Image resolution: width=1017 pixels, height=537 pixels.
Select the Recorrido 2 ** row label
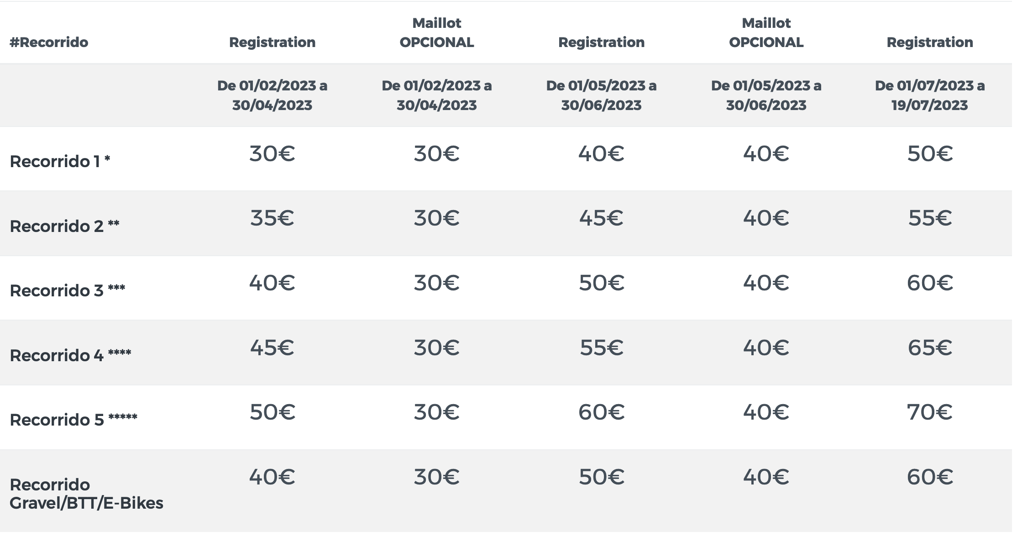(x=64, y=226)
